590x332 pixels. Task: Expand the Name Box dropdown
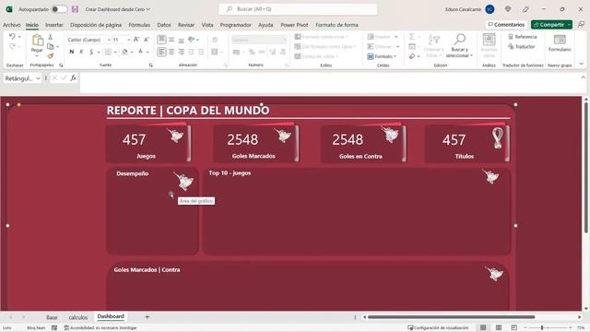click(x=38, y=78)
